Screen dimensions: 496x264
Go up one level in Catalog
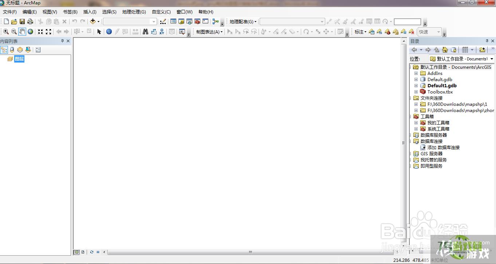[437, 50]
